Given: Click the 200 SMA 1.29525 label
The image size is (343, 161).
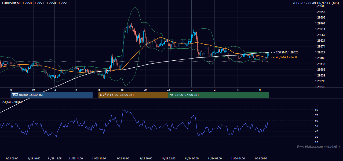Looking at the screenshot, I should point(285,53).
